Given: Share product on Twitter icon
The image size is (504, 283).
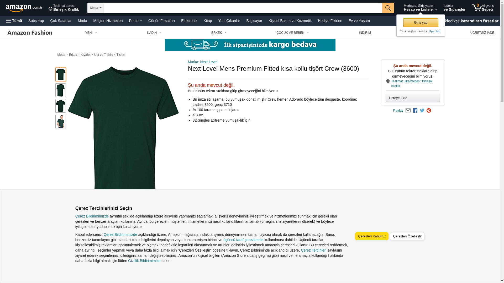Looking at the screenshot, I should 422,111.
